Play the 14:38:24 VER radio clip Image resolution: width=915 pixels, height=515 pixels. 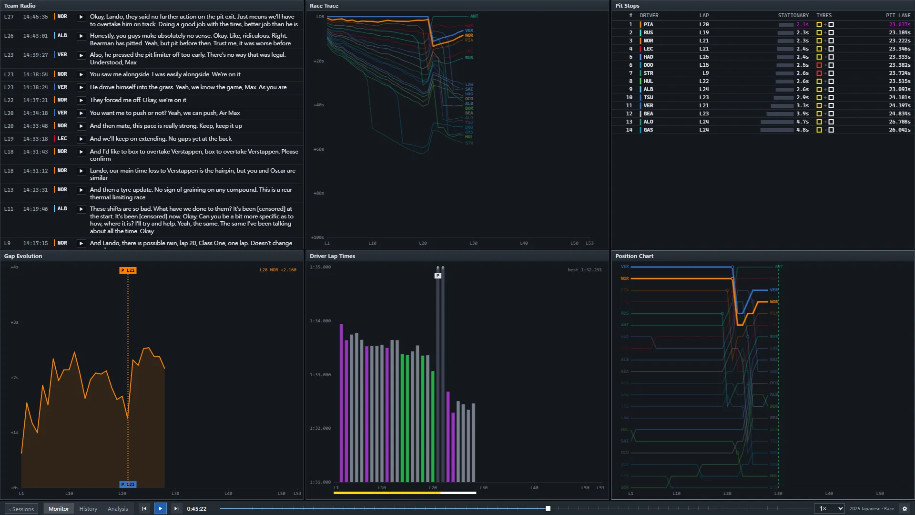(x=81, y=88)
